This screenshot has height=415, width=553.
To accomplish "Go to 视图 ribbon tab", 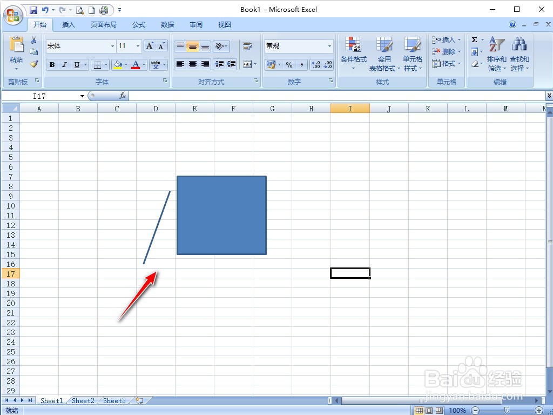I will coord(224,24).
